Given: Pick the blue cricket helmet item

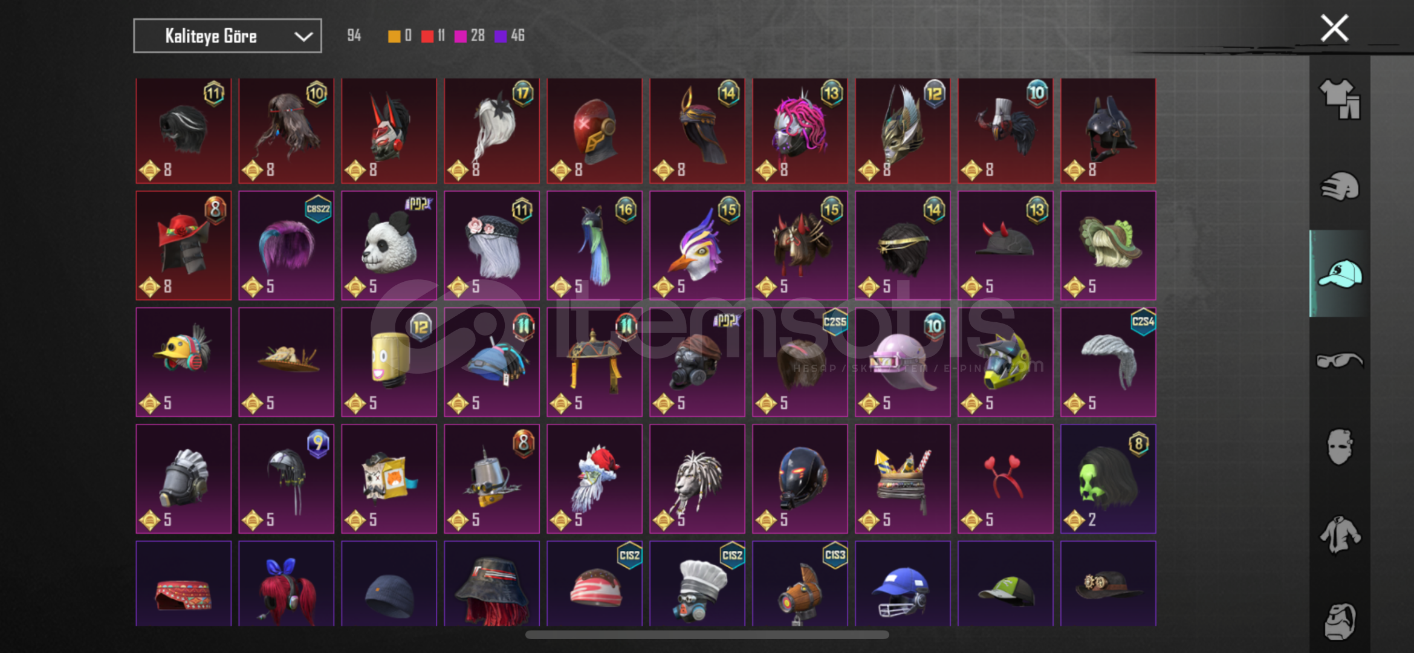Looking at the screenshot, I should point(903,583).
